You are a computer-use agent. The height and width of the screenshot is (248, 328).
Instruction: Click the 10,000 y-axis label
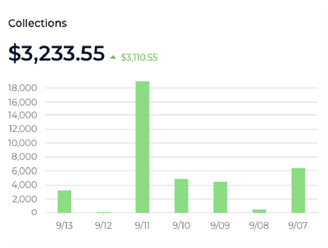23,143
